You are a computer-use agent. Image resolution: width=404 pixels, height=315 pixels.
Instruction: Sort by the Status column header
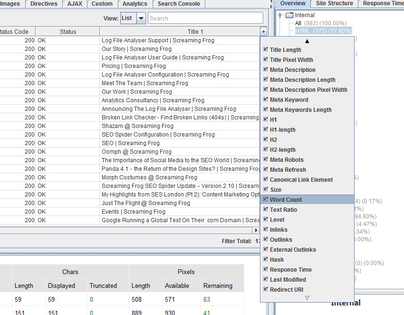tap(67, 32)
